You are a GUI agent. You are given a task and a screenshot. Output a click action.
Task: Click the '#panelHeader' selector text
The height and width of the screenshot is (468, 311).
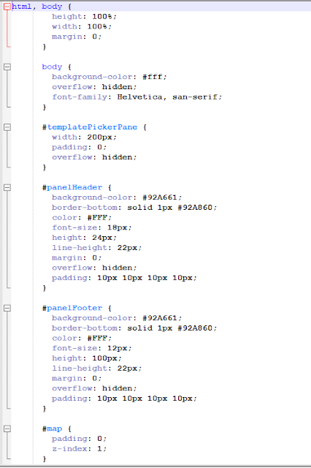pyautogui.click(x=72, y=187)
